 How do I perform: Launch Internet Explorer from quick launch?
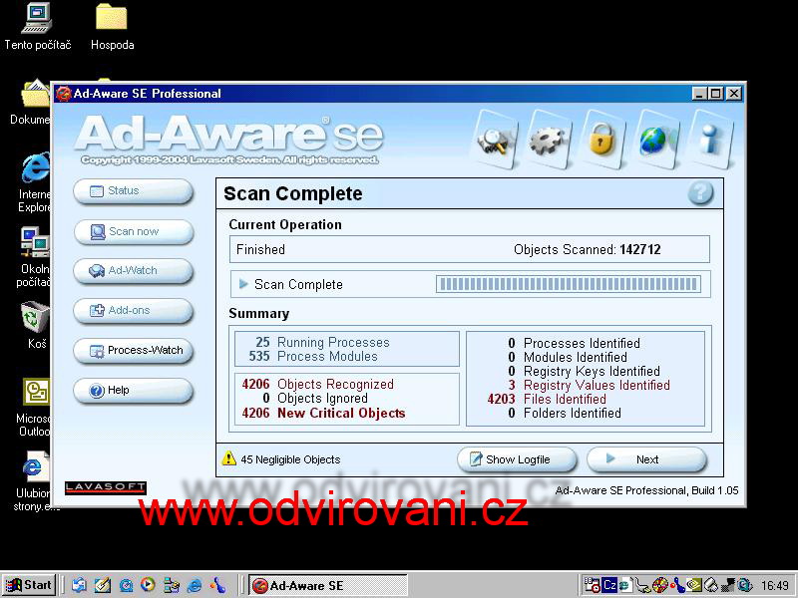click(195, 585)
